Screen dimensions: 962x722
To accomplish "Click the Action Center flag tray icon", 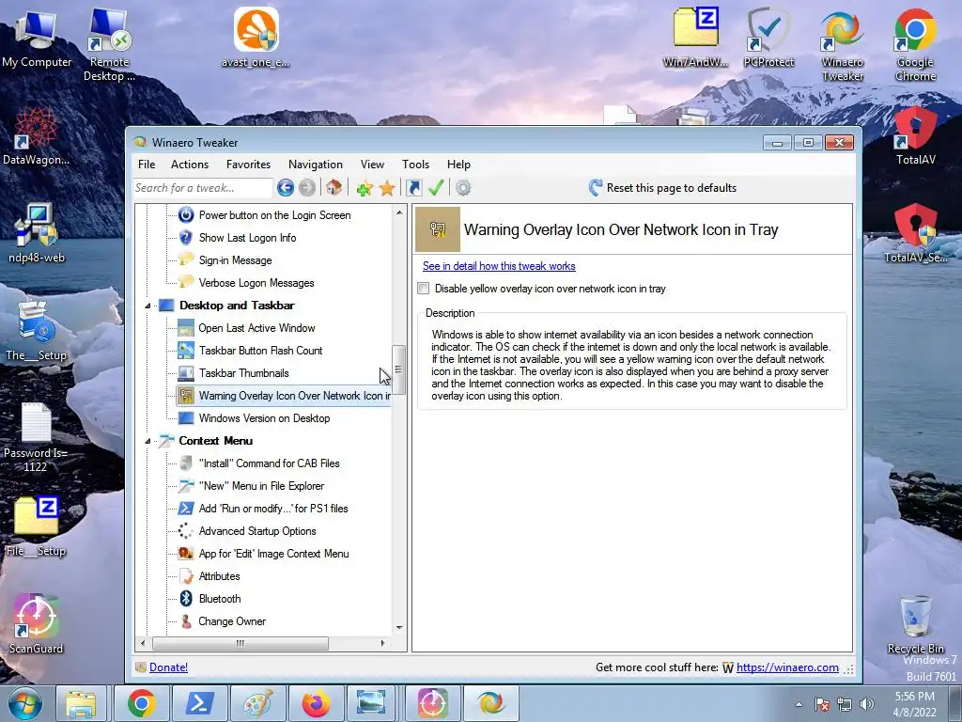I will tap(821, 705).
